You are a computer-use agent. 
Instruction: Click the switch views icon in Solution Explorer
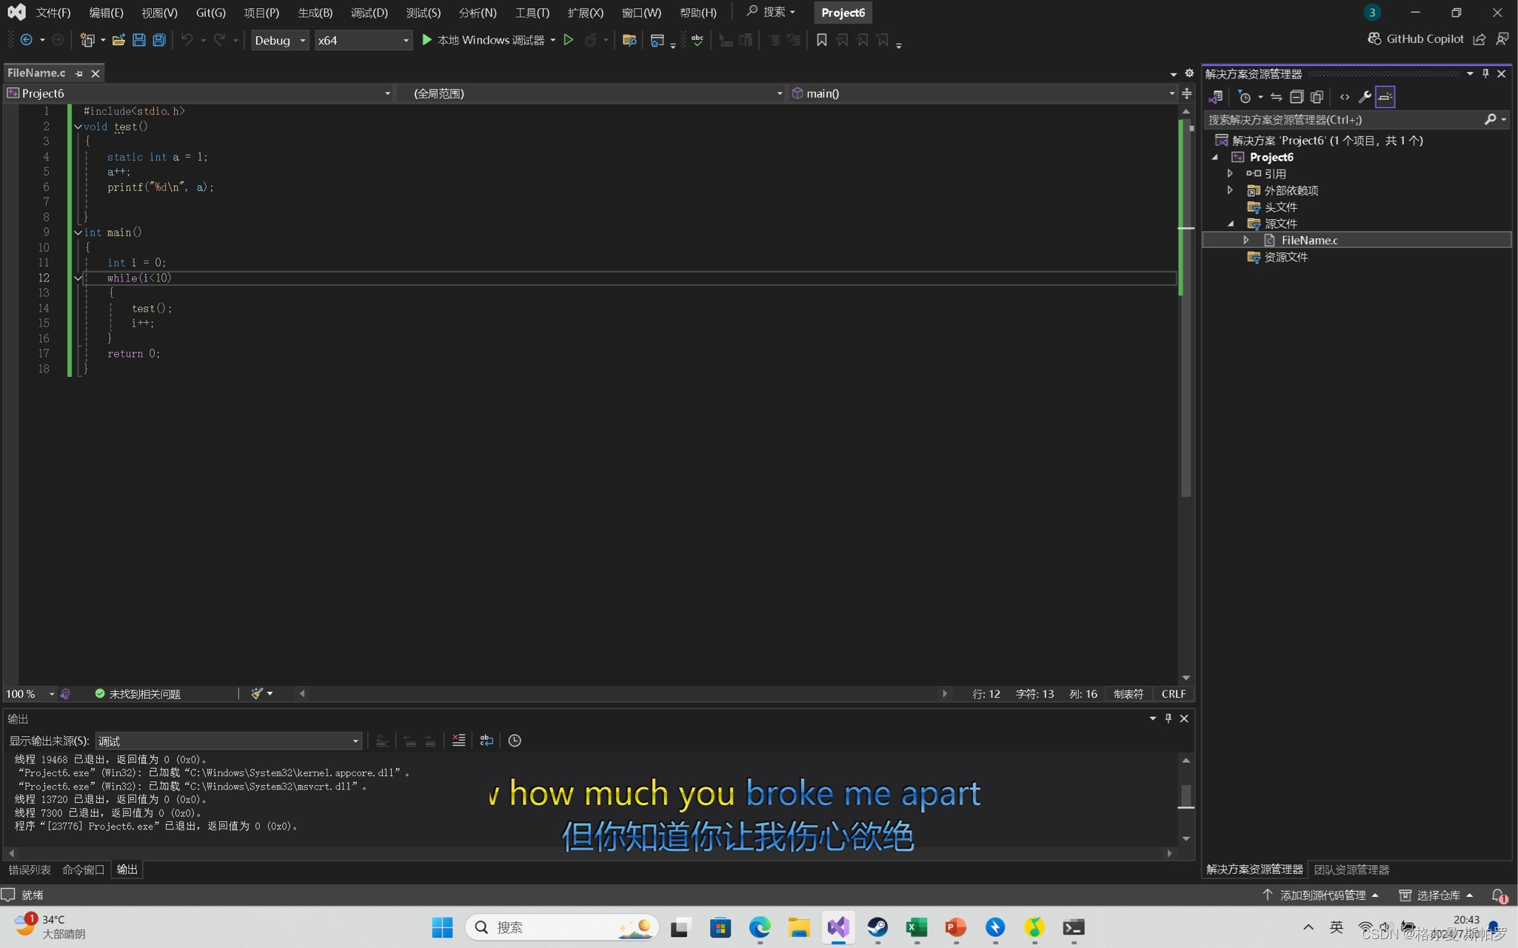pos(1216,97)
